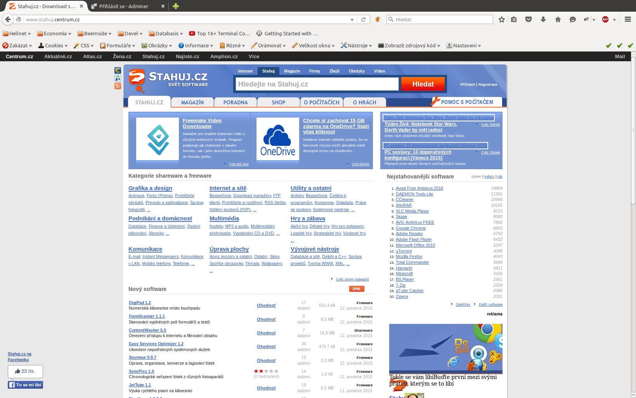This screenshot has width=636, height=398.
Task: Open the SHOP site tab
Action: (x=279, y=102)
